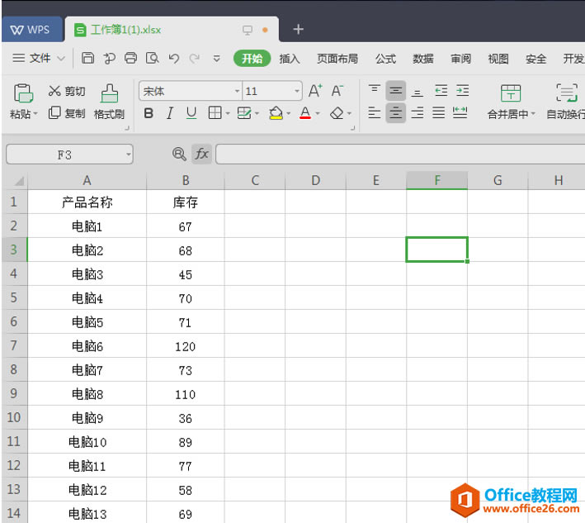The image size is (585, 523).
Task: Align text right
Action: point(418,112)
